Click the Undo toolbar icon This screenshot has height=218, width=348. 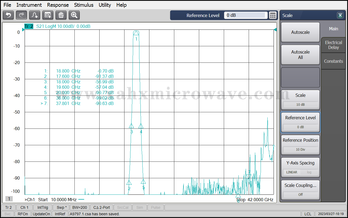(x=8, y=15)
